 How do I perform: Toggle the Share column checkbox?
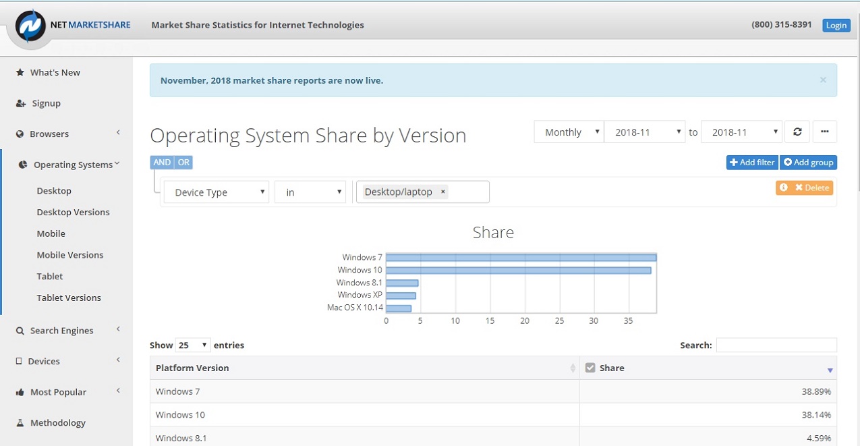coord(590,368)
